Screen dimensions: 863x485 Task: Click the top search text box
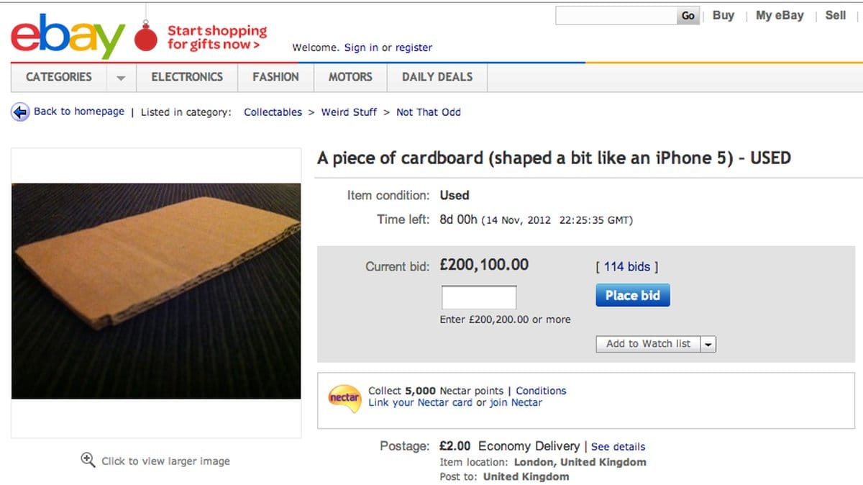pyautogui.click(x=616, y=16)
